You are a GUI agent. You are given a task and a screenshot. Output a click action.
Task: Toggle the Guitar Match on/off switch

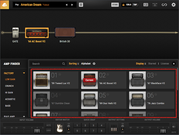point(69,127)
